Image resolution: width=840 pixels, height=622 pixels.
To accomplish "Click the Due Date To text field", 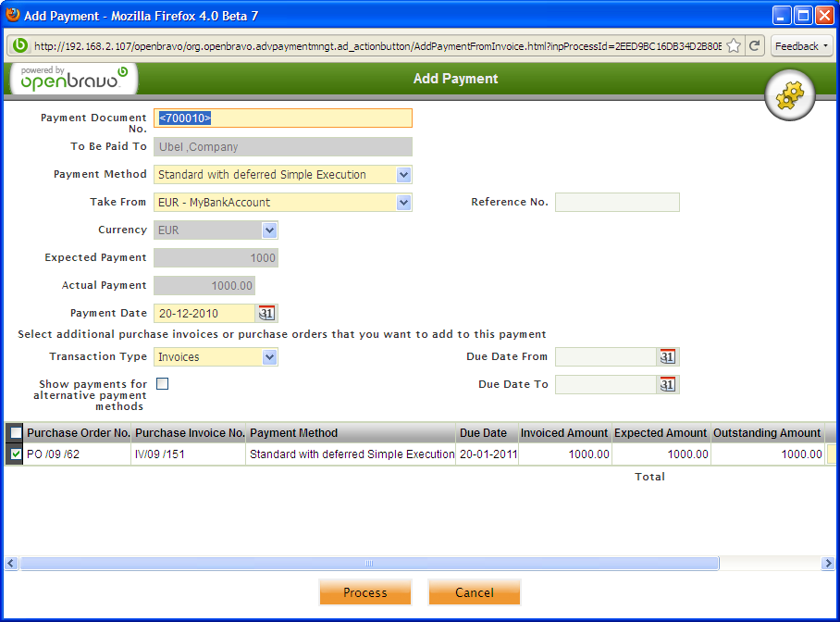I will coord(605,384).
